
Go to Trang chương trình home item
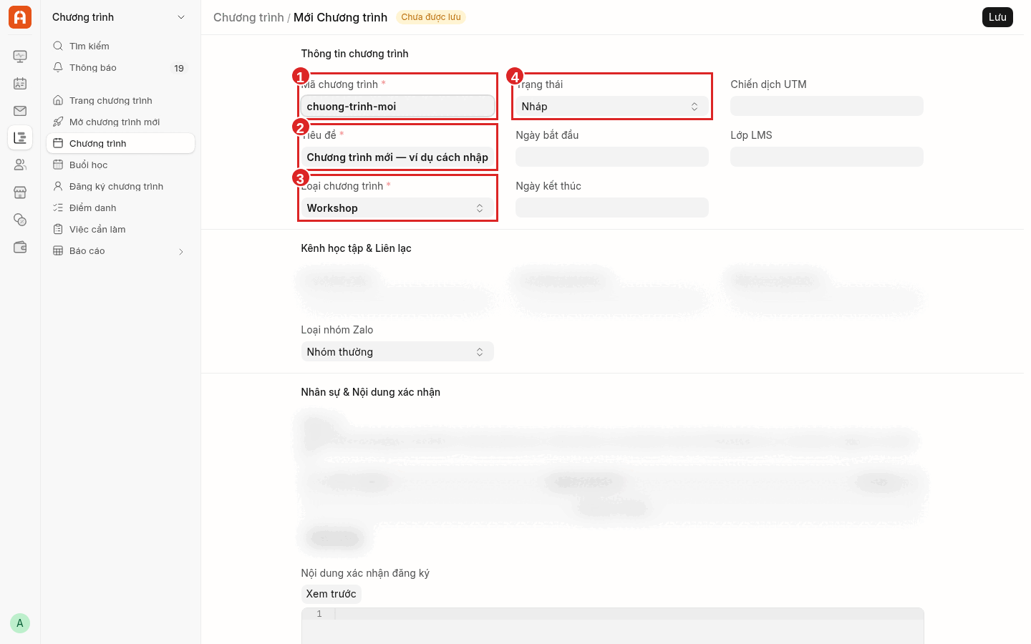(x=120, y=100)
